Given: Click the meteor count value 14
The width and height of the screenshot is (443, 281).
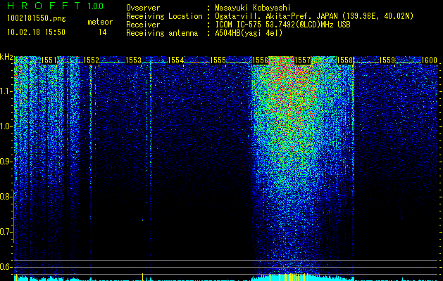Looking at the screenshot, I should 103,32.
